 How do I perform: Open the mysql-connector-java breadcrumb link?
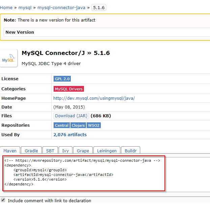(61, 8)
